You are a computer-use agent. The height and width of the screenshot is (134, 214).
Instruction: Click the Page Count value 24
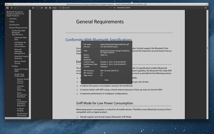tap(101, 75)
